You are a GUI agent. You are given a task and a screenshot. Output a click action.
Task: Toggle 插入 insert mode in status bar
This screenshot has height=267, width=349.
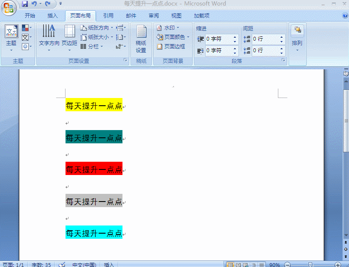[x=109, y=264]
